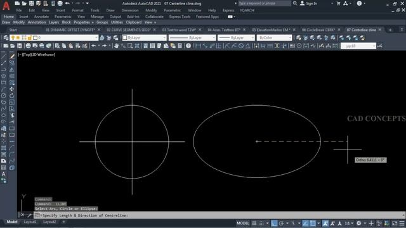Click the Start tab

[x=13, y=30]
